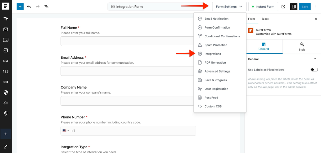Image resolution: width=321 pixels, height=153 pixels.
Task: Open the Form Settings dropdown
Action: [229, 7]
